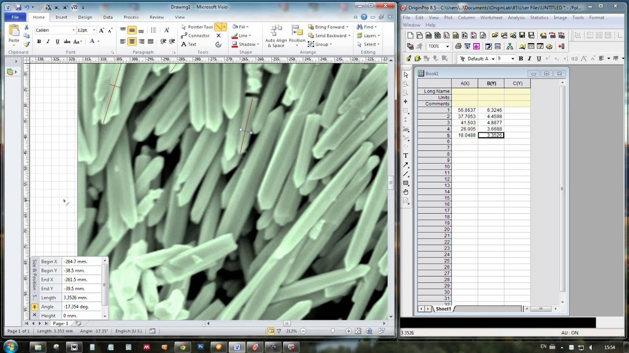Click cell containing 56.8637 in Book1
This screenshot has height=353, width=629.
click(465, 110)
